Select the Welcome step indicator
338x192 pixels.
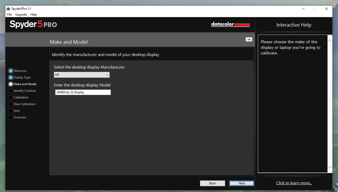pyautogui.click(x=11, y=71)
